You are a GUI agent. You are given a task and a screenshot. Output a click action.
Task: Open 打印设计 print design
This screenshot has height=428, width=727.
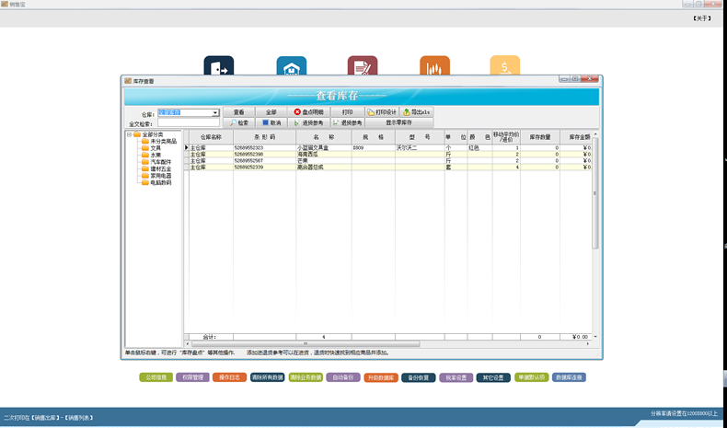click(382, 112)
